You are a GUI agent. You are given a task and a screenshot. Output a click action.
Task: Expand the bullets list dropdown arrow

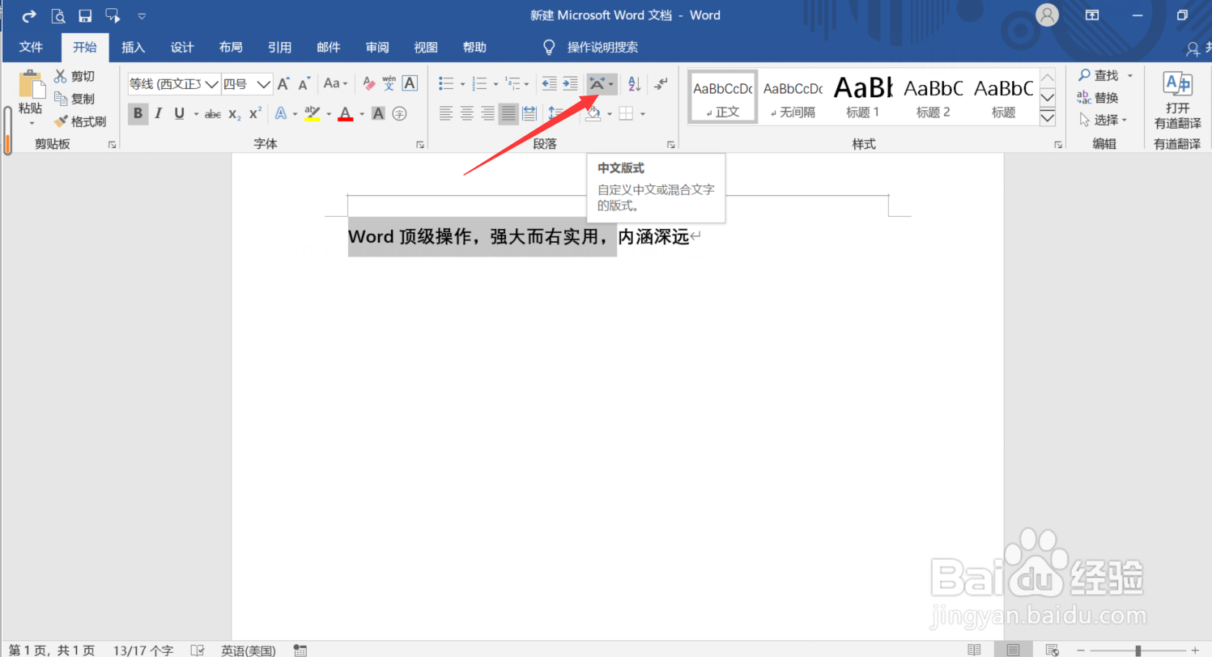click(462, 84)
